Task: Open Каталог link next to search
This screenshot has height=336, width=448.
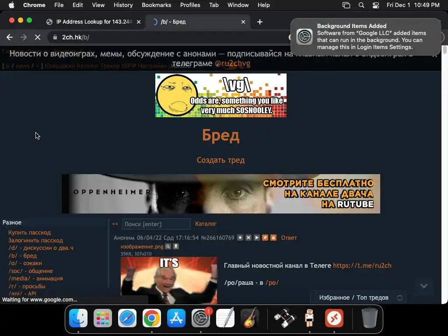Action: click(x=206, y=224)
